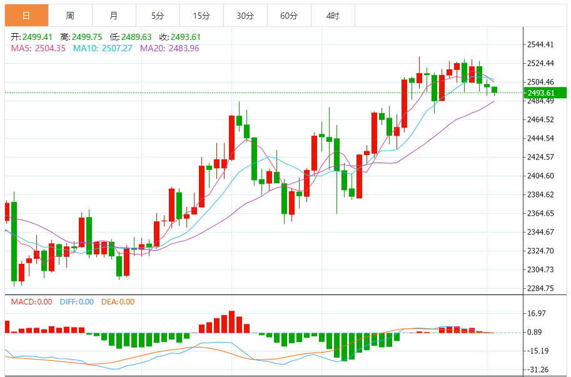Click the 2544.41 price axis label

[x=540, y=45]
